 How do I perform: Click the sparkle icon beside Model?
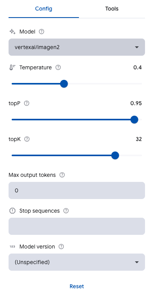(12, 32)
